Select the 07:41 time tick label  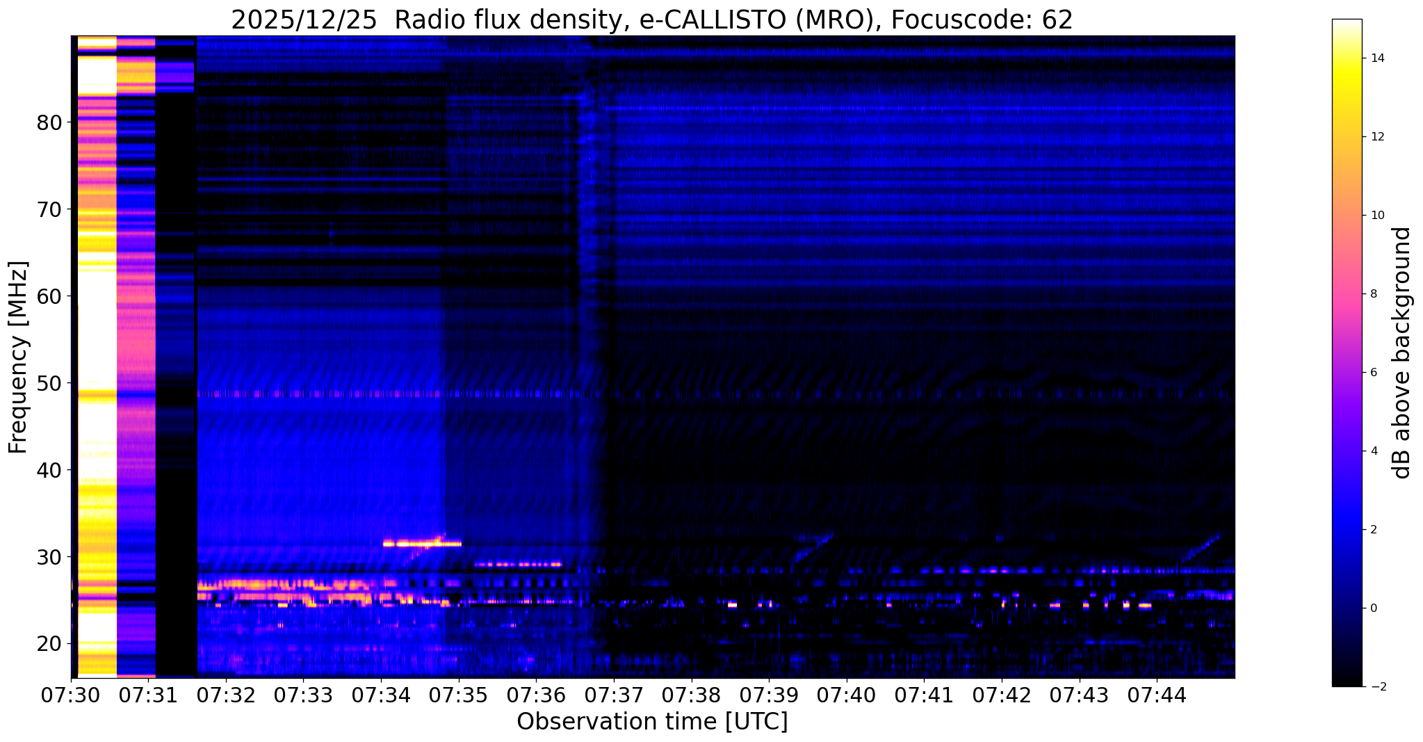pyautogui.click(x=924, y=695)
